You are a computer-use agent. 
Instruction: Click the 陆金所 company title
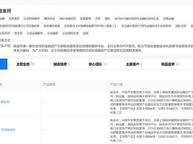(x=6, y=11)
